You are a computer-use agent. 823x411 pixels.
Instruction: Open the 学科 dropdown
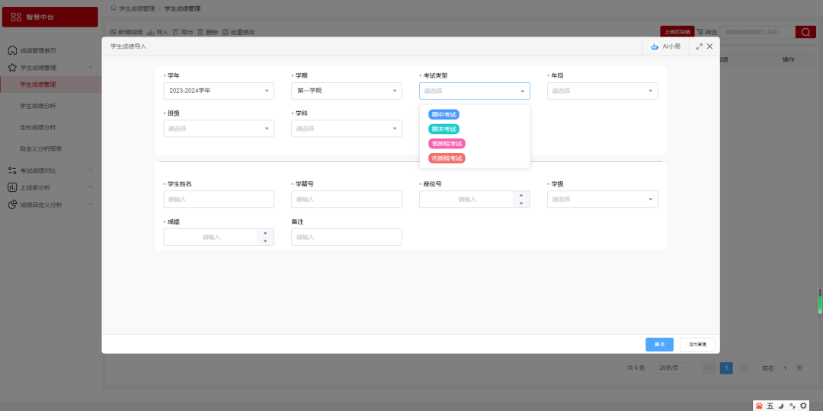point(347,129)
